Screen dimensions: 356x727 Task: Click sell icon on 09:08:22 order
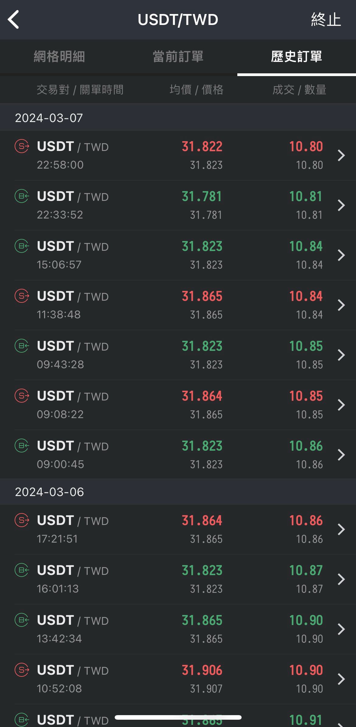(22, 396)
